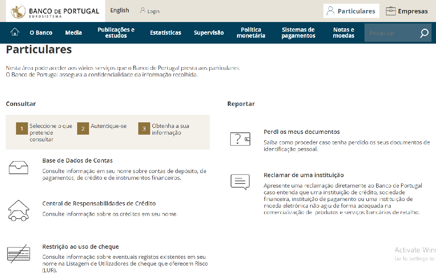The height and width of the screenshot is (276, 436).
Task: Open Perdi os meus documentos link
Action: point(301,132)
